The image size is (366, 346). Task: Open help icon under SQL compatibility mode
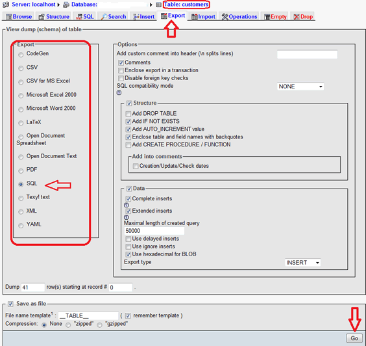click(x=119, y=93)
